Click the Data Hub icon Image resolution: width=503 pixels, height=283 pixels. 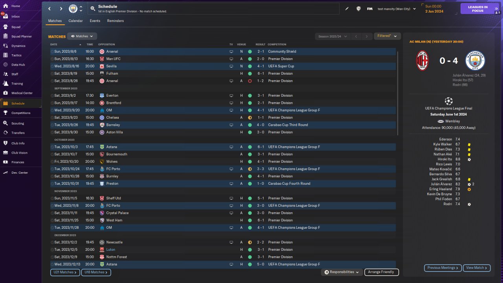point(6,65)
